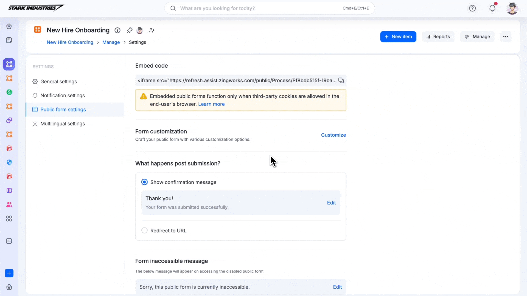Open the three-dot more options menu

506,37
